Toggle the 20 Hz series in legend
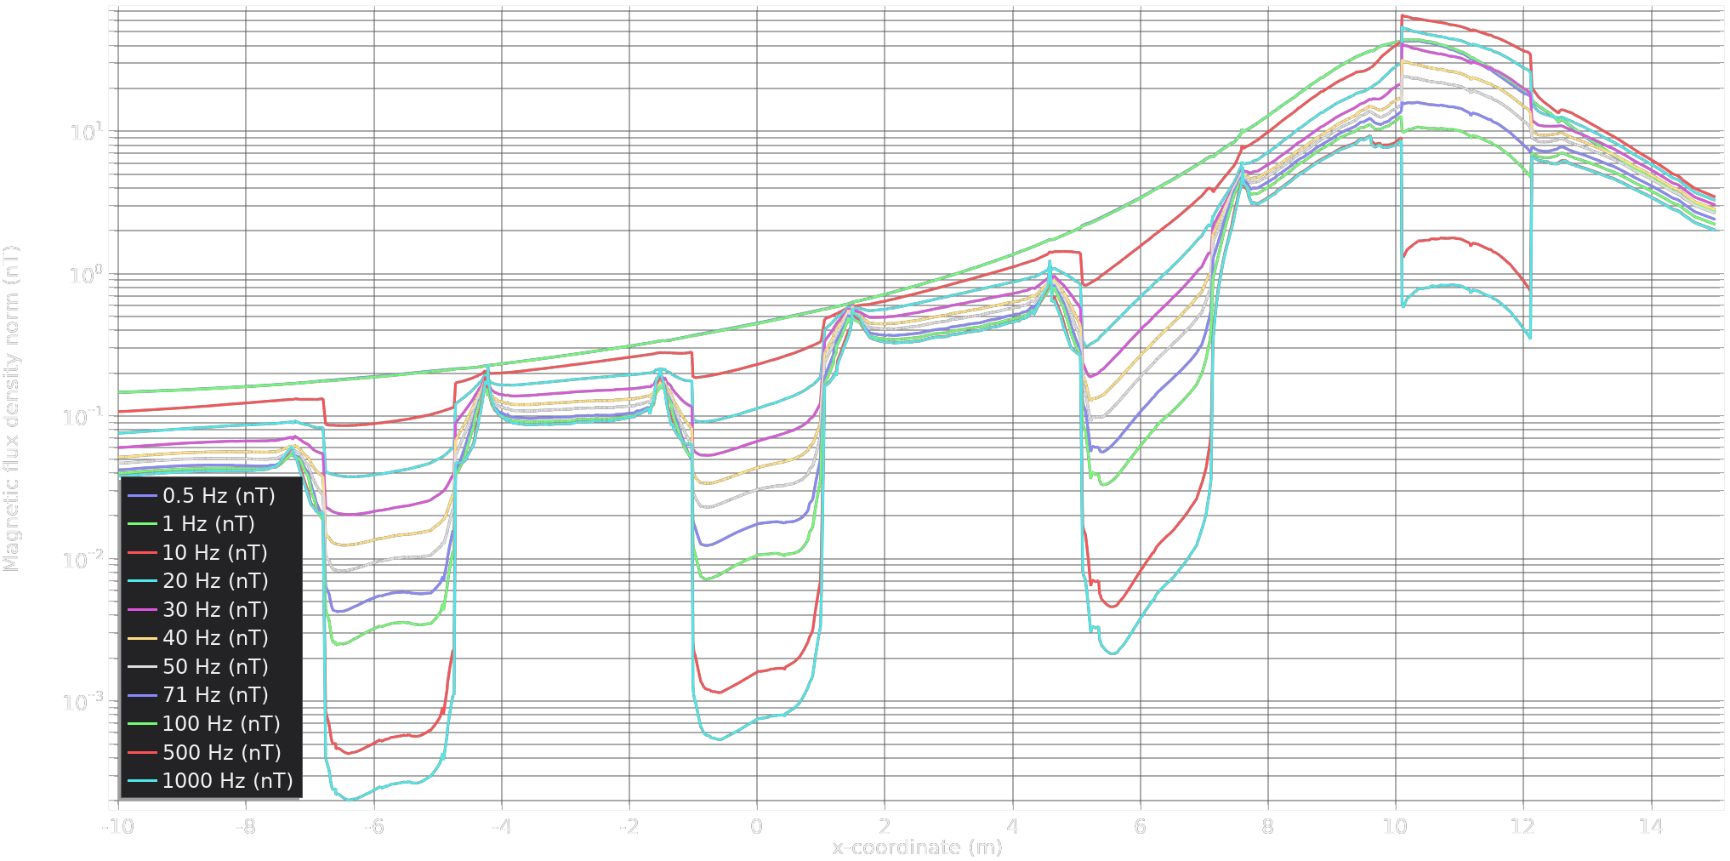This screenshot has height=861, width=1730. pos(214,581)
